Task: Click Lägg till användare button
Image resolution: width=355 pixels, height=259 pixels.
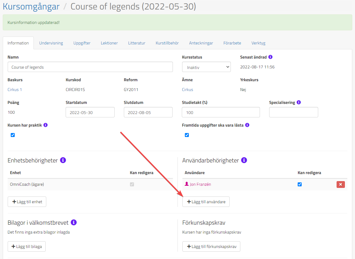Action: tap(206, 202)
